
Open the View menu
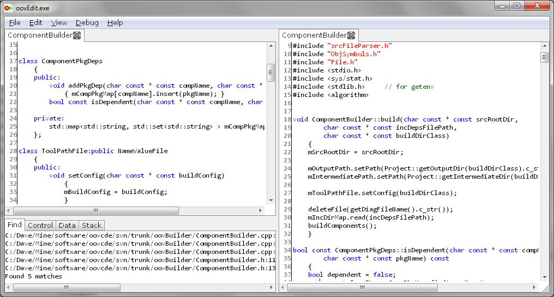59,22
